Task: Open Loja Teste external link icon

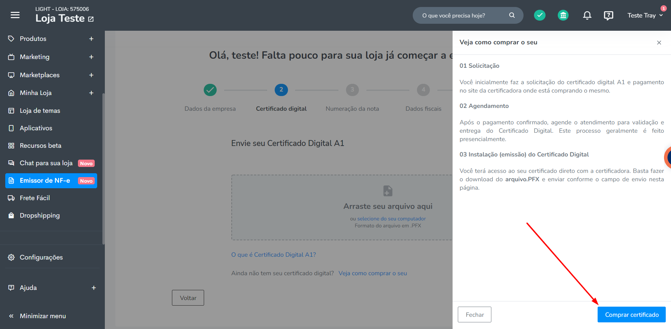Action: pos(91,19)
